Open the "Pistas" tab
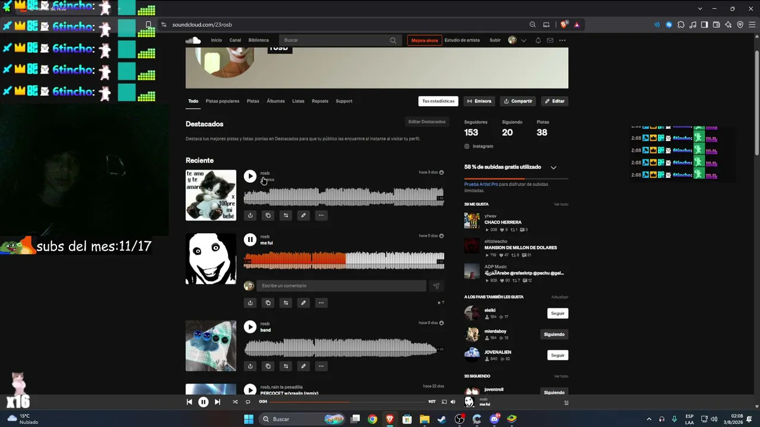Viewport: 760px width, 427px height. pyautogui.click(x=253, y=101)
